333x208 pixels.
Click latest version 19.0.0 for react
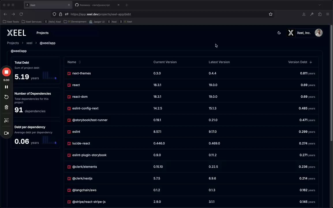click(x=213, y=85)
